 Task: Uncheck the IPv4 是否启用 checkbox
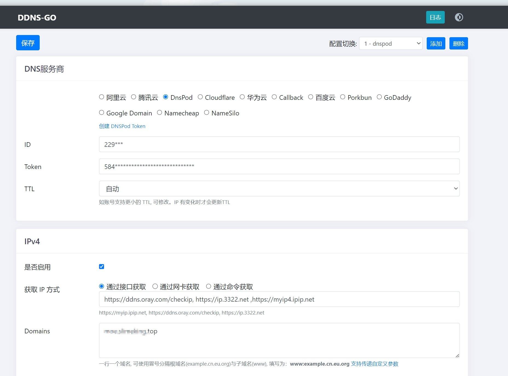pos(102,267)
